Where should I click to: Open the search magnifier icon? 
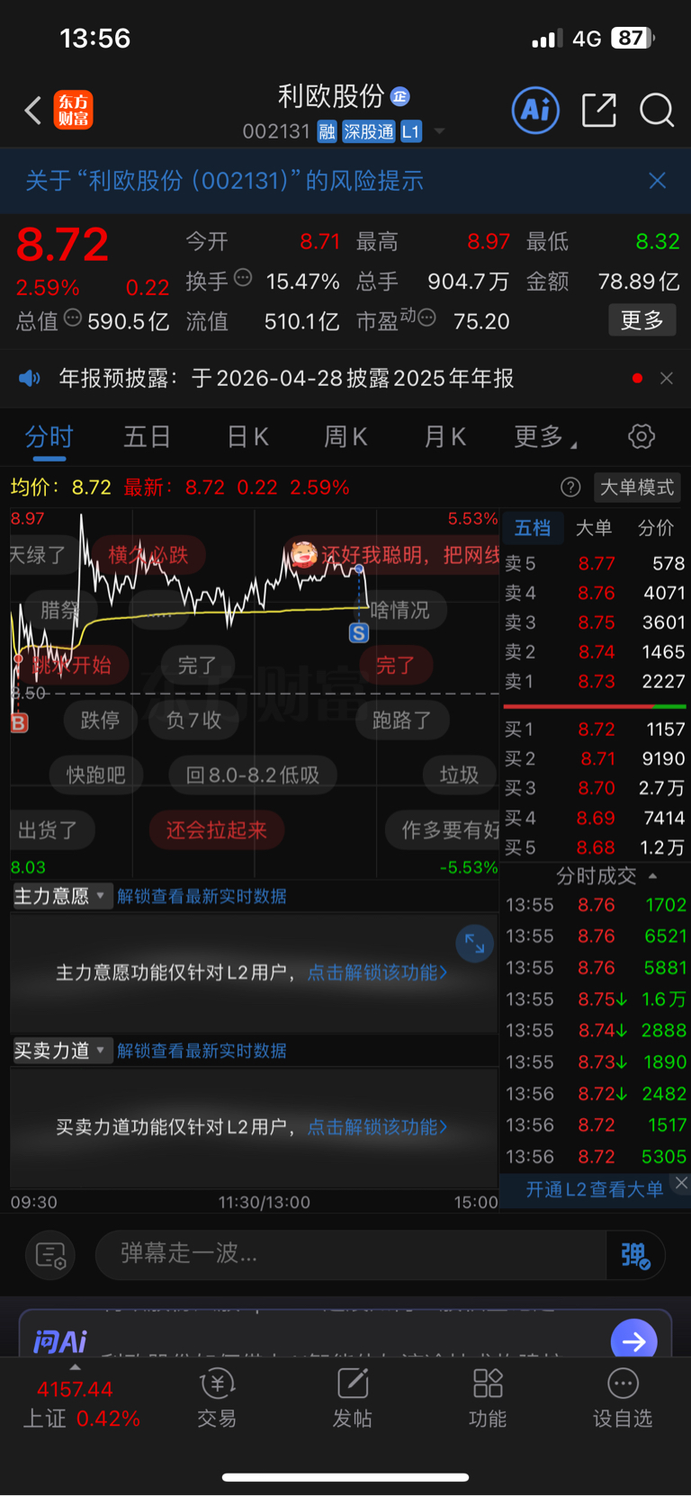[x=657, y=111]
